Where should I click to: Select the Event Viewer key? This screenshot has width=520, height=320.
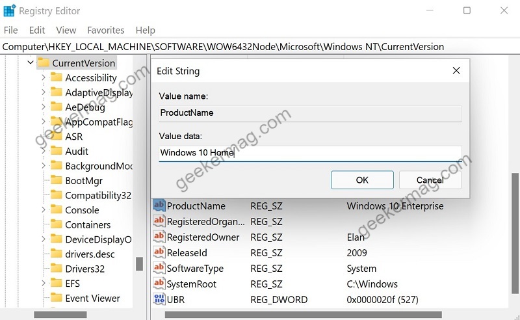[92, 298]
